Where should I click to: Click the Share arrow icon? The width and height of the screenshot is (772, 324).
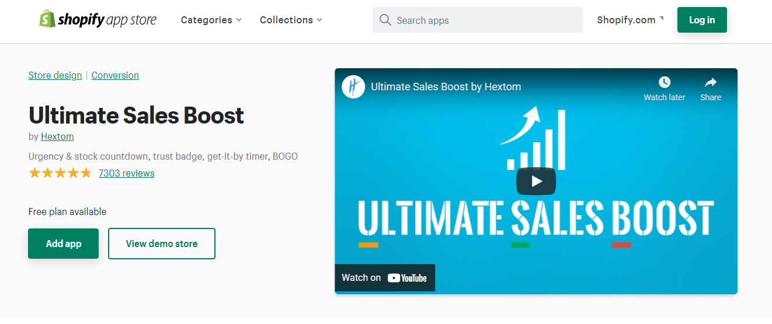710,82
